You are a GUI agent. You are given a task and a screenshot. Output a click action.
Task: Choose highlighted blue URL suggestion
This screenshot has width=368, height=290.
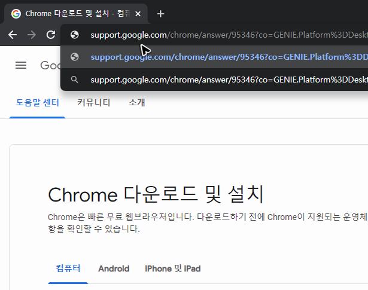[214, 57]
